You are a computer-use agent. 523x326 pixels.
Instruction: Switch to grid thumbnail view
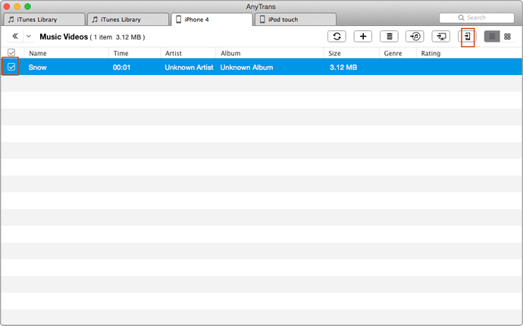tap(507, 36)
